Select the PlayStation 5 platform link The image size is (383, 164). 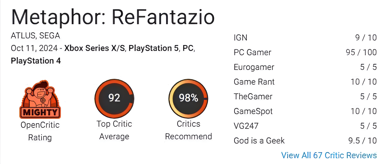153,48
